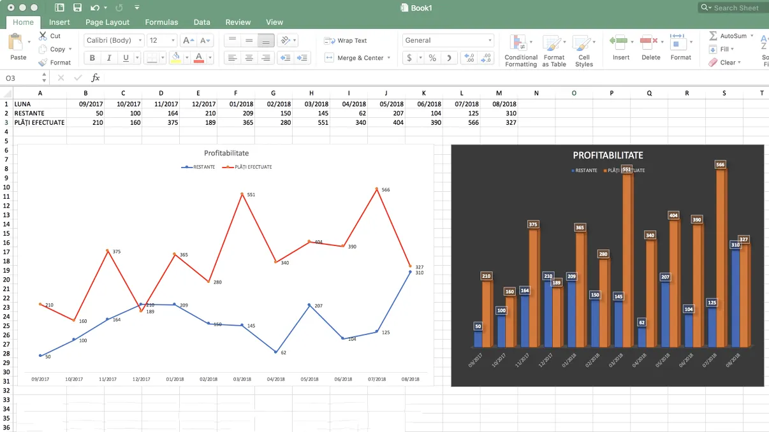Apply the yellow fill color bucket
The width and height of the screenshot is (769, 432).
pos(175,58)
